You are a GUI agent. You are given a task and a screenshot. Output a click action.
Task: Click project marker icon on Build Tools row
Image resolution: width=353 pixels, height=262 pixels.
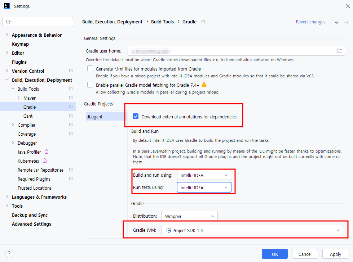[x=71, y=89]
